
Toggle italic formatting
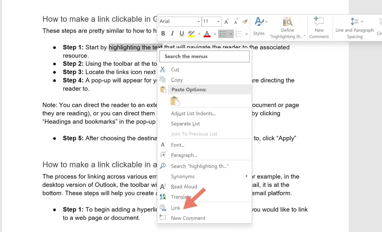pyautogui.click(x=172, y=34)
